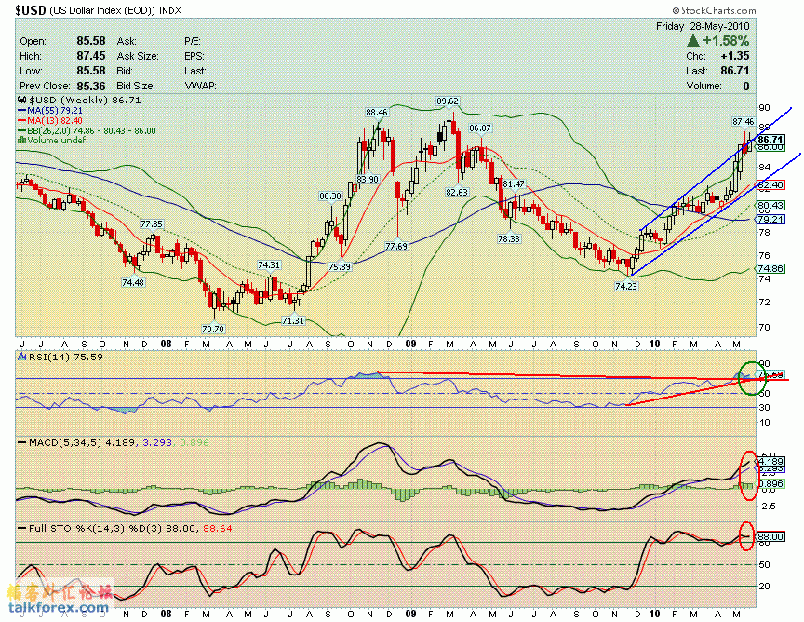The width and height of the screenshot is (804, 622).
Task: Click the 'MA(13) 82.40' legend entry
Action: pyautogui.click(x=55, y=121)
